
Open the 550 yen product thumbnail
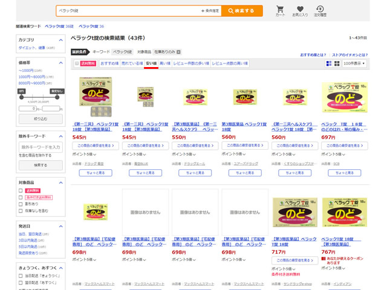pos(195,97)
